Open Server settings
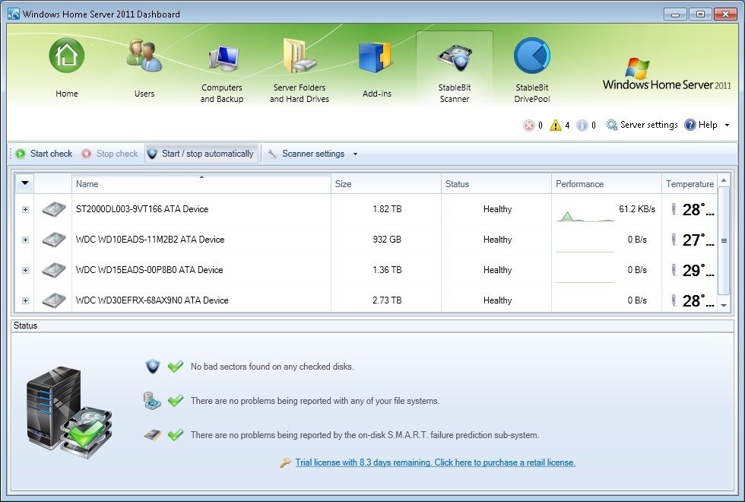745x502 pixels. point(642,125)
